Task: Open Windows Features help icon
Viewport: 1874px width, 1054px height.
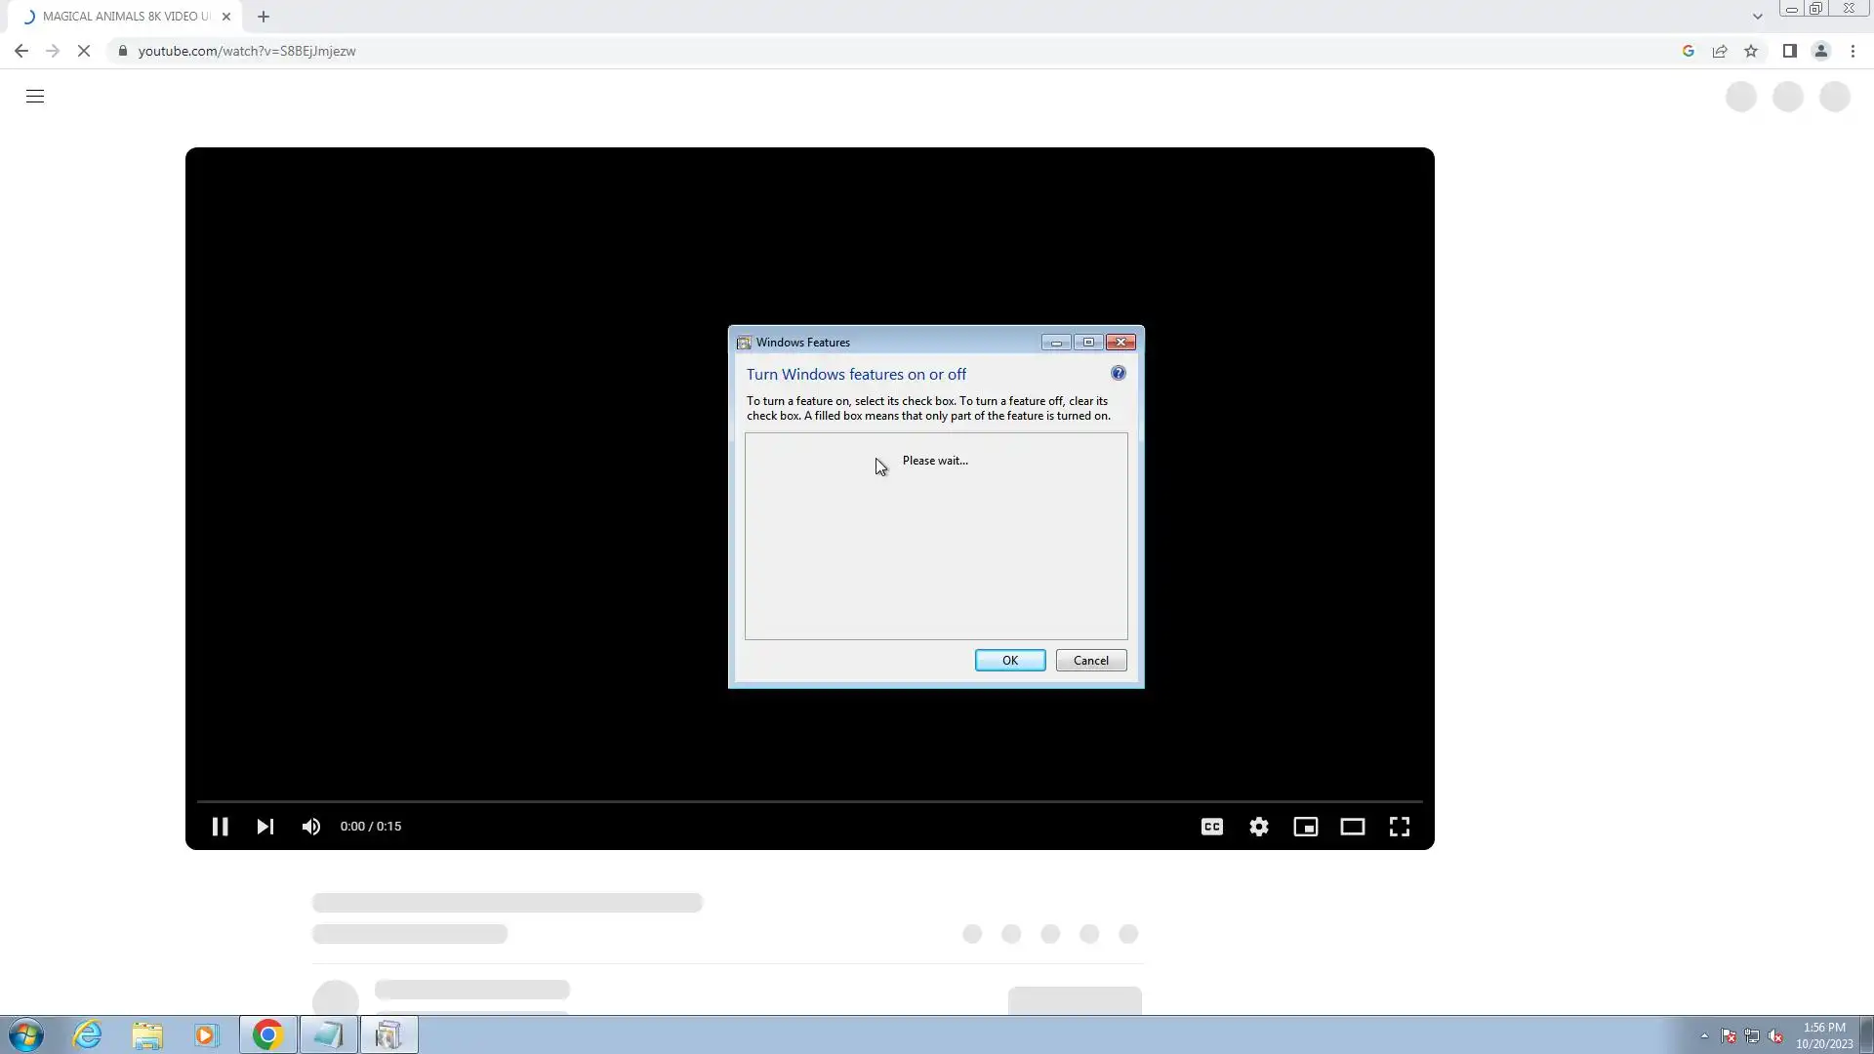Action: pos(1118,373)
